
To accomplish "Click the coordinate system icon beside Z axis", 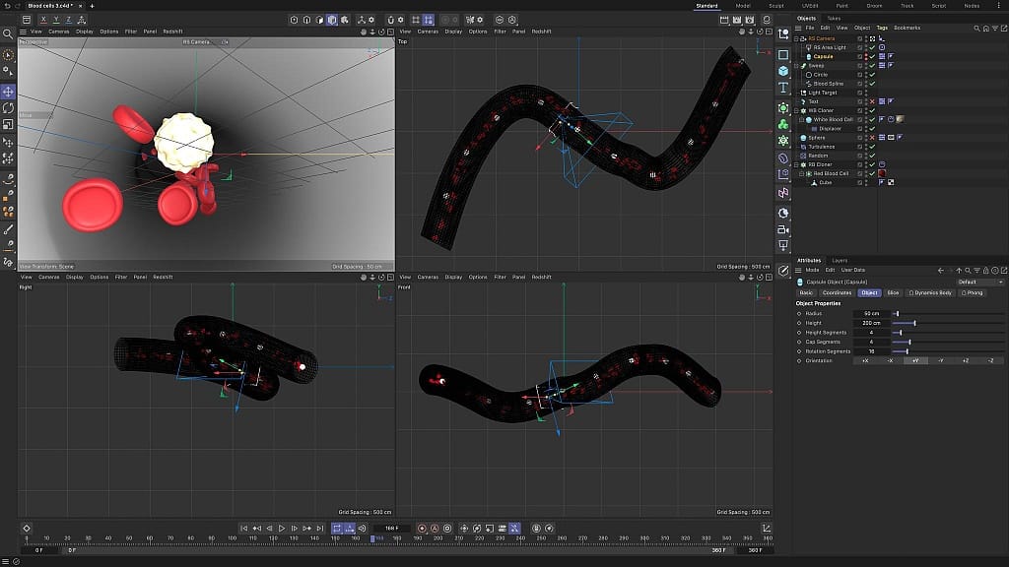I will tap(82, 20).
